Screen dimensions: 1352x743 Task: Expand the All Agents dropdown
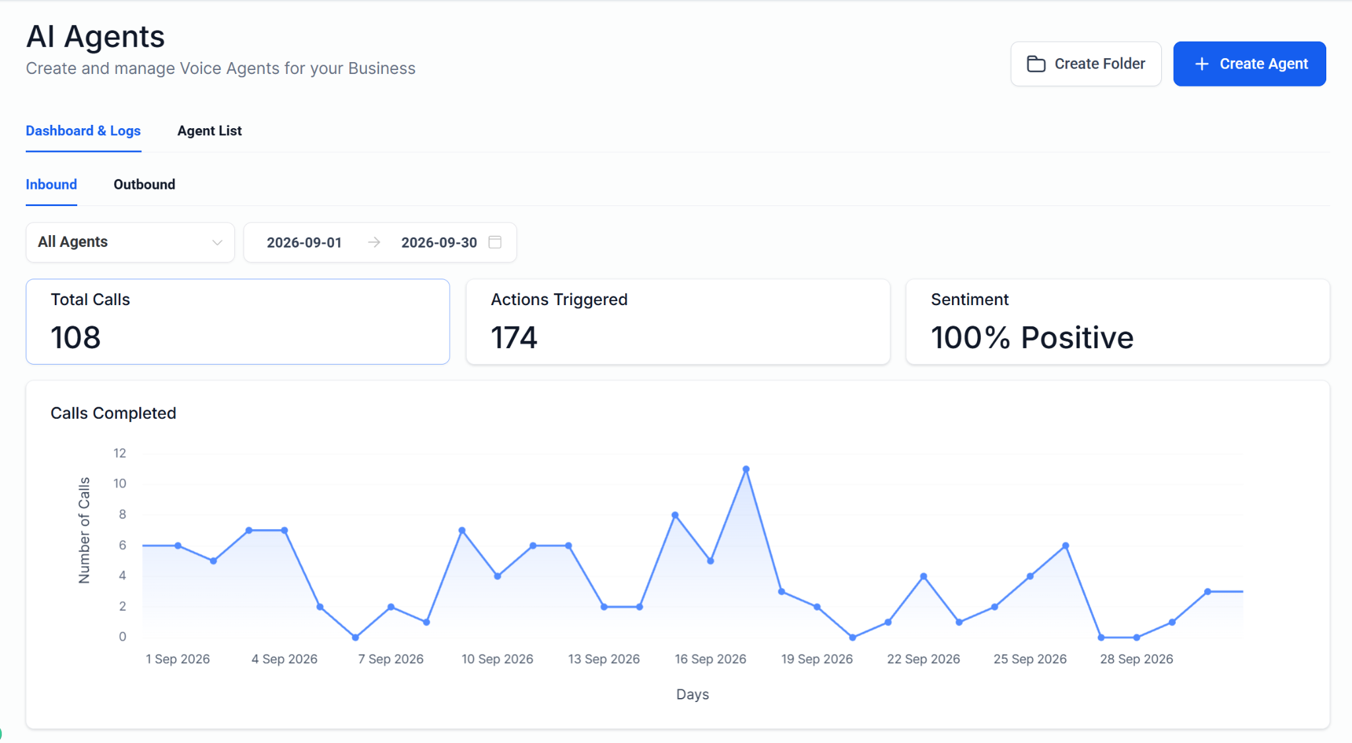(x=130, y=242)
